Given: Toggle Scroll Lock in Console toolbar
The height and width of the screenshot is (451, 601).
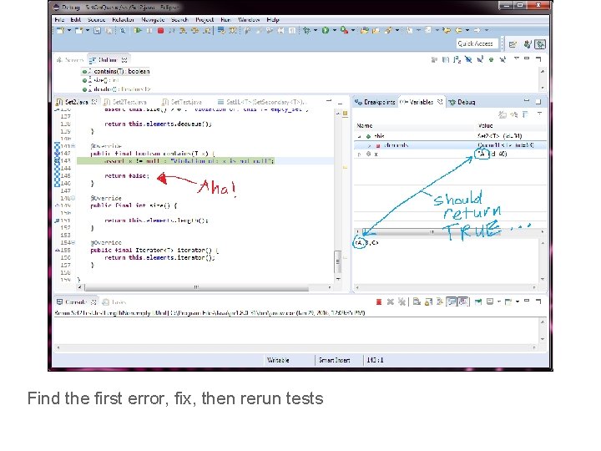Looking at the screenshot, I should [x=428, y=302].
